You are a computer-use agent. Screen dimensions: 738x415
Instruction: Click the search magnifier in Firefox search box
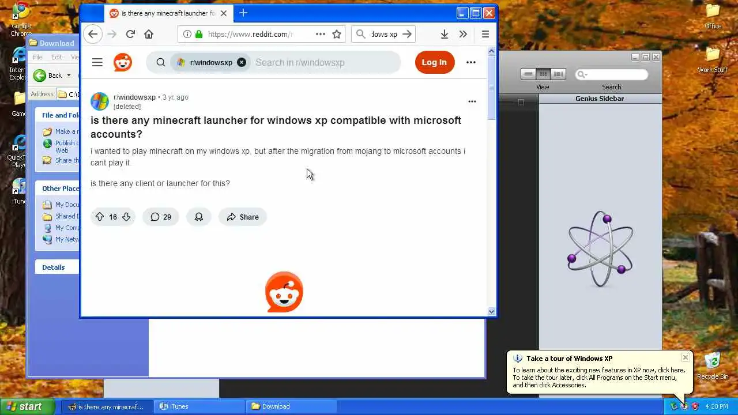pos(361,34)
